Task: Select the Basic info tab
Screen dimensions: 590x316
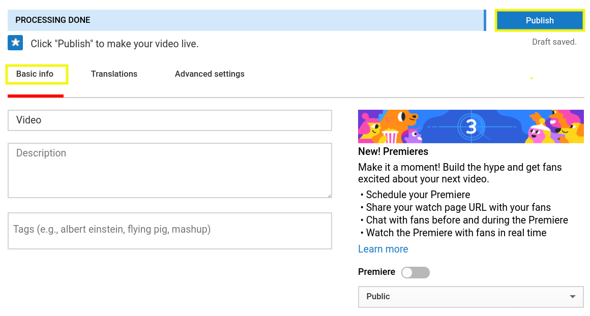Action: pos(35,74)
